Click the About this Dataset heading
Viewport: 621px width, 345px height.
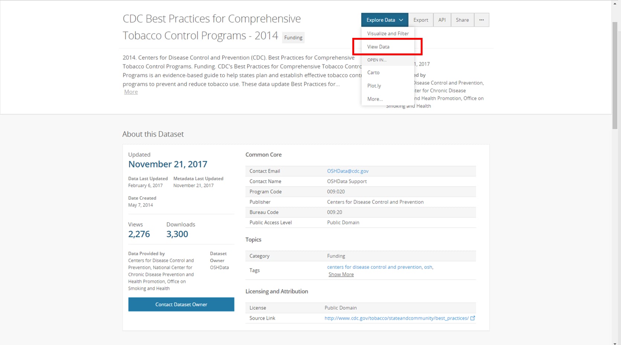click(x=153, y=134)
